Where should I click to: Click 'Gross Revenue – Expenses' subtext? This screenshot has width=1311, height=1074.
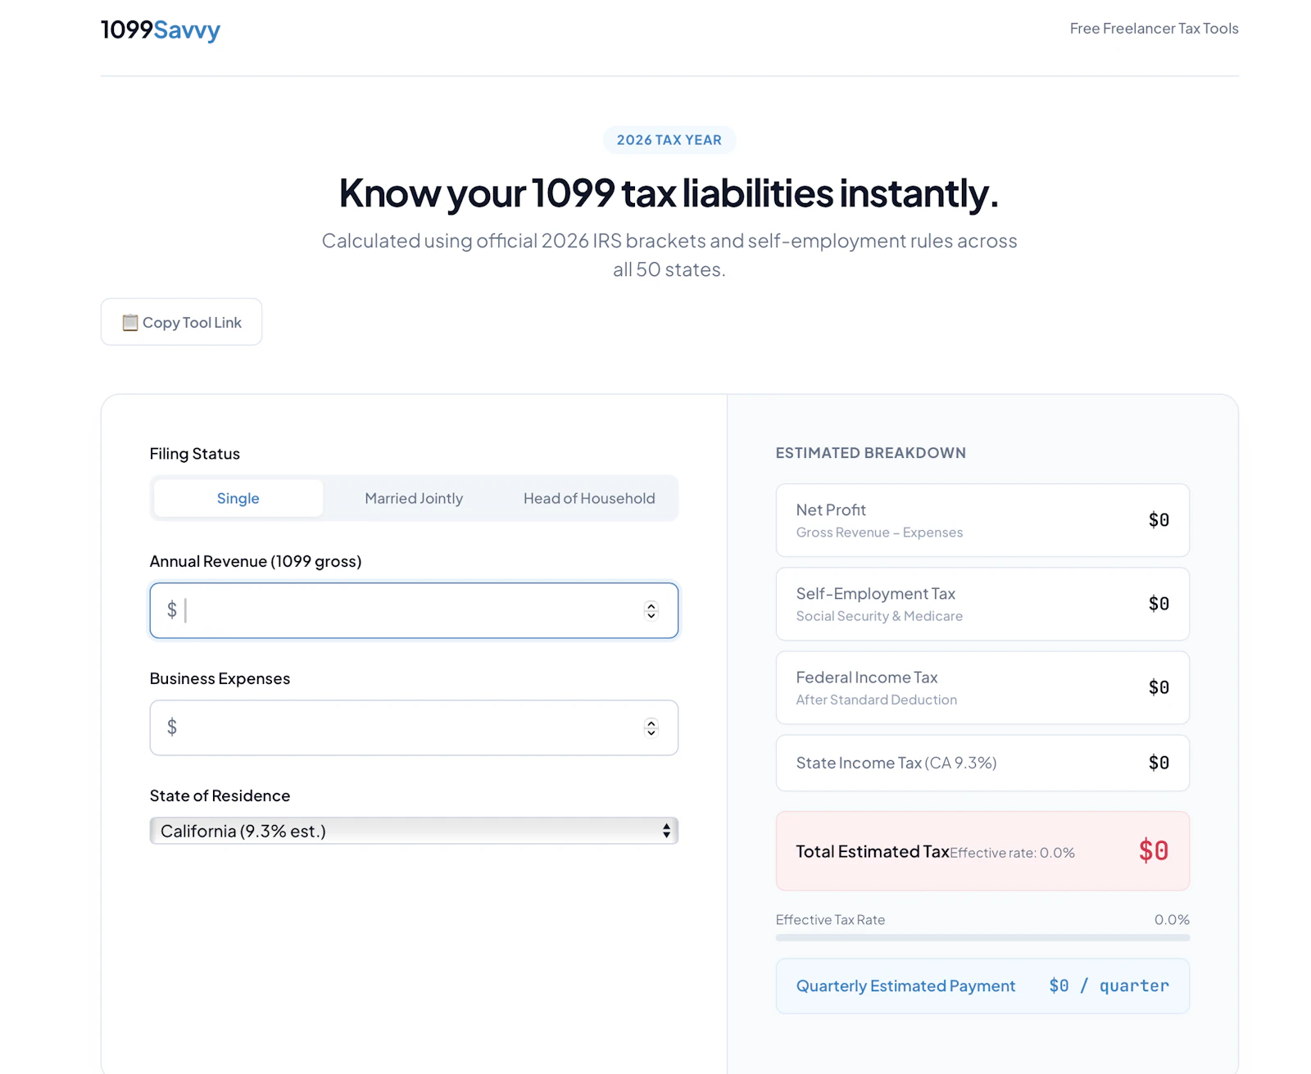click(879, 532)
